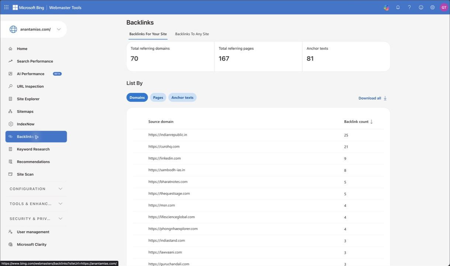Click the Source domain column header
This screenshot has height=266, width=450.
click(161, 122)
